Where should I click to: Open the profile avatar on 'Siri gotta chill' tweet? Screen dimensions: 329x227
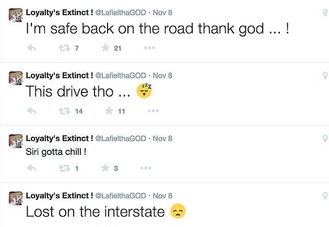coord(16,141)
